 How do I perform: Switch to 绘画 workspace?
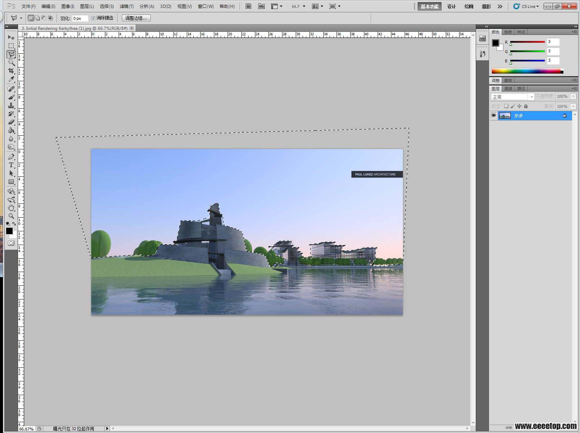(x=469, y=6)
